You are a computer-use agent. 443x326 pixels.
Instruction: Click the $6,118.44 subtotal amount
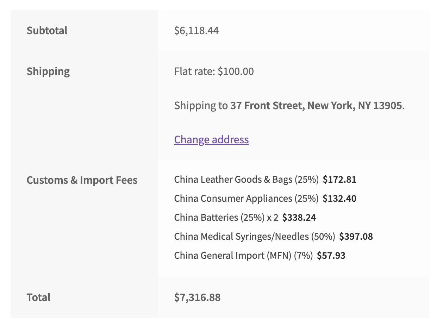pos(196,31)
